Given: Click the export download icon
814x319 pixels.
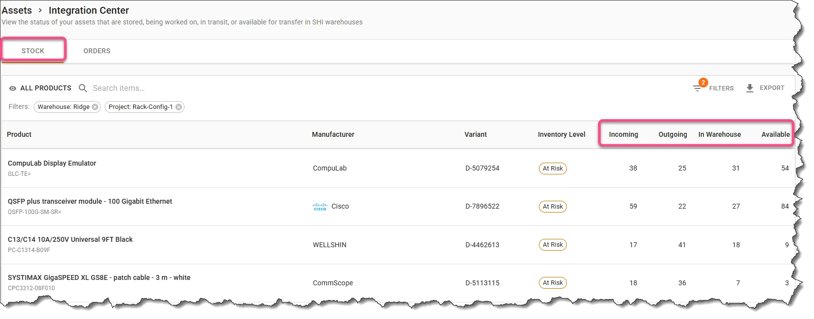Looking at the screenshot, I should point(749,88).
